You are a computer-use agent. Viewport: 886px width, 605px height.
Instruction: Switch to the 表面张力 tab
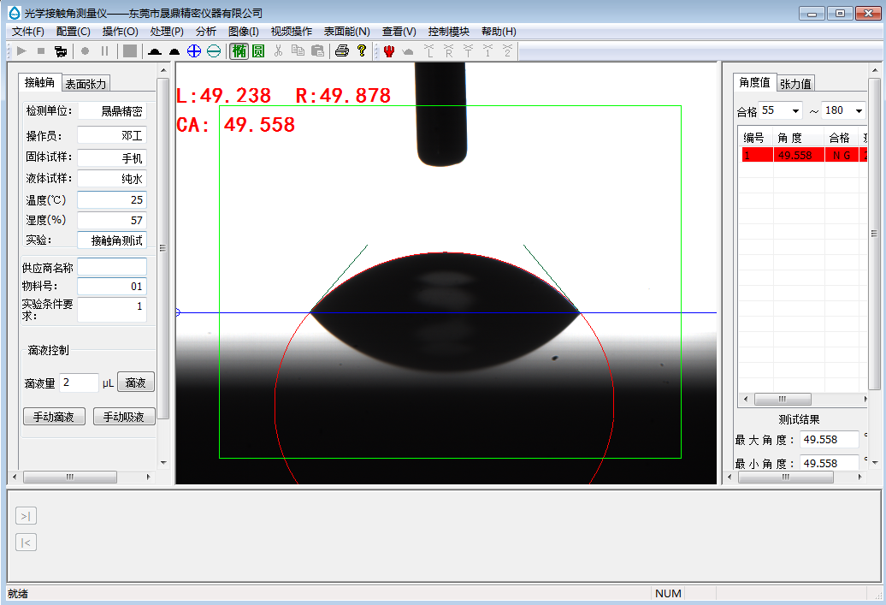(86, 84)
